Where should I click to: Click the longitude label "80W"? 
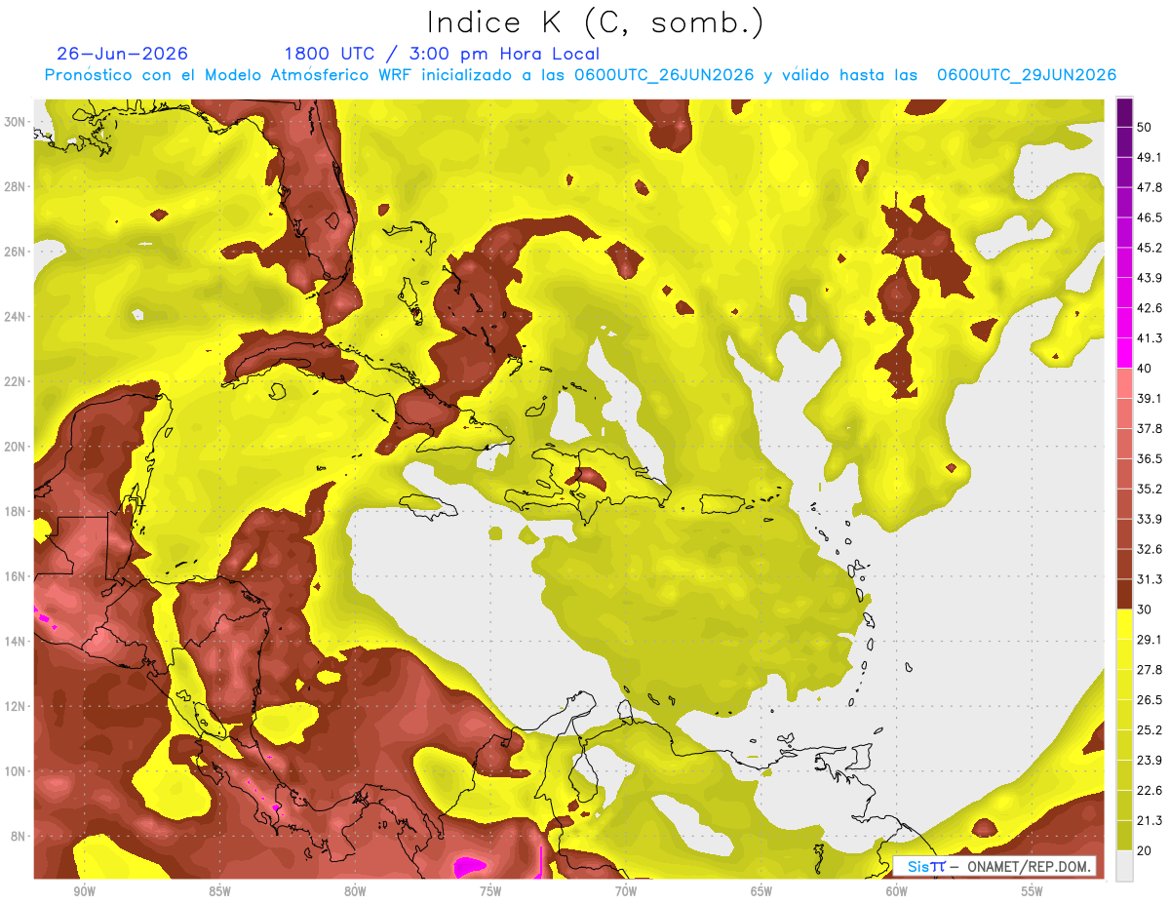point(355,891)
